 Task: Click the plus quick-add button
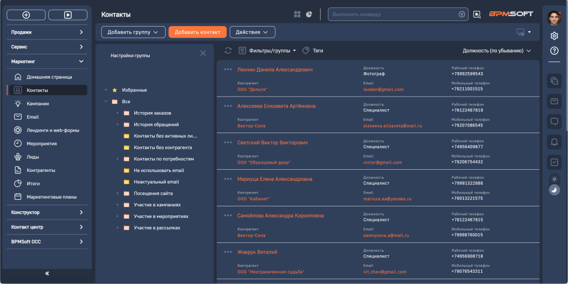(26, 15)
